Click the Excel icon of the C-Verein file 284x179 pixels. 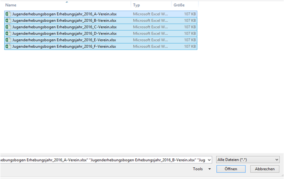(x=8, y=27)
